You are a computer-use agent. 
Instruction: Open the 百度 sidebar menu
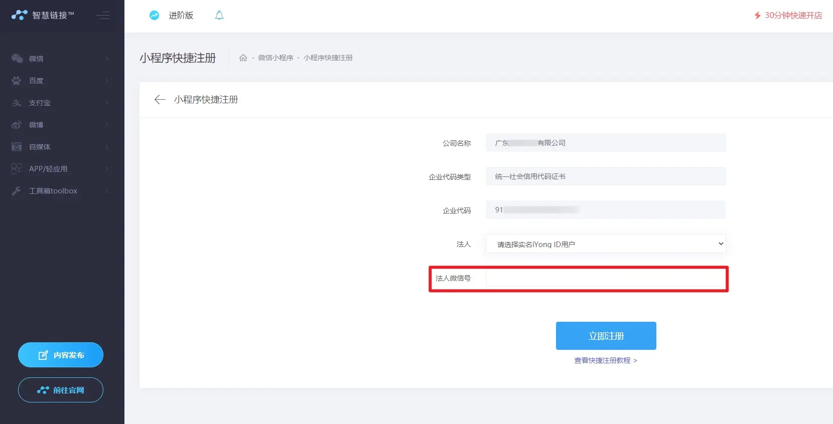pyautogui.click(x=36, y=81)
